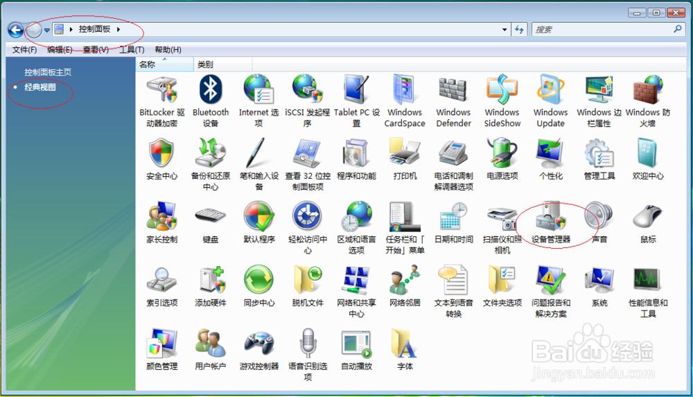This screenshot has height=397, width=693.
Task: Select 经典视图 in the sidebar
Action: click(40, 87)
